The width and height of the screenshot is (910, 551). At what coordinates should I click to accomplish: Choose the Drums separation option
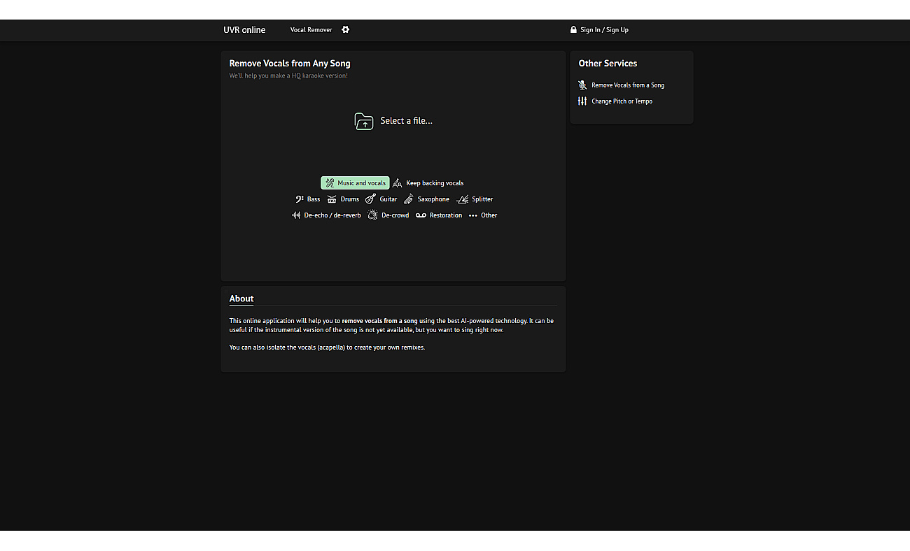point(343,199)
